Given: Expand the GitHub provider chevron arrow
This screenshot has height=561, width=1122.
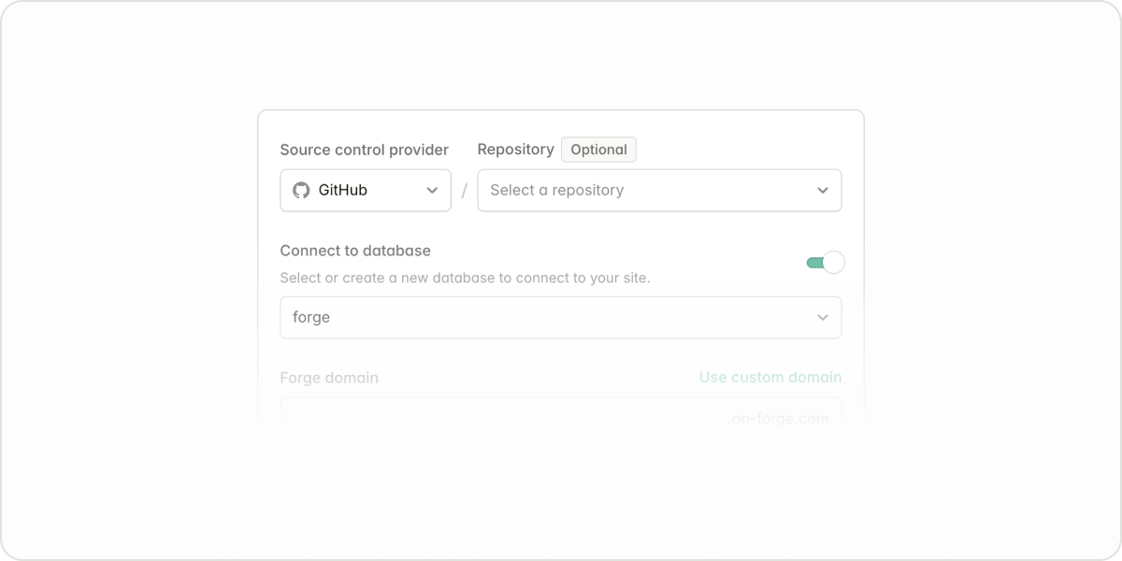Looking at the screenshot, I should [x=432, y=191].
